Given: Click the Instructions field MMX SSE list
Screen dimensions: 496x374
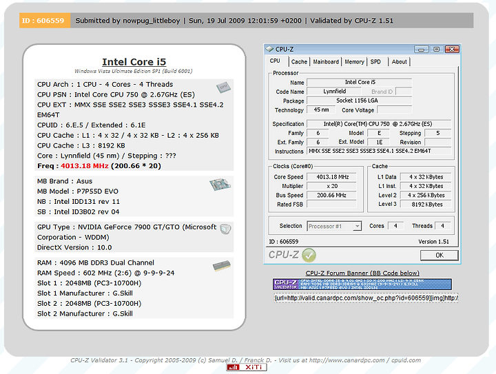Looking at the screenshot, I should (379, 151).
